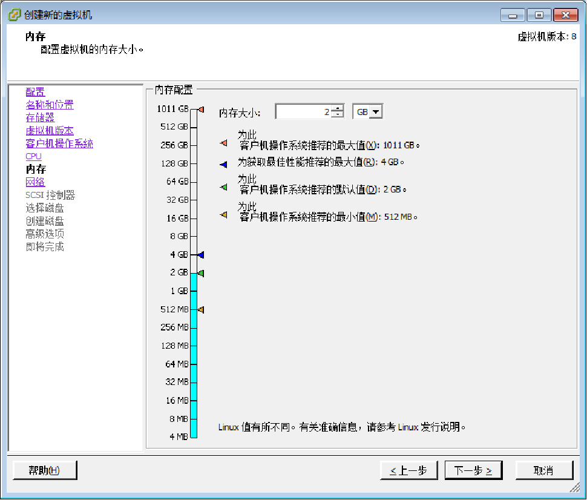
Task: Click the 512 GB scale label
Action: point(174,127)
